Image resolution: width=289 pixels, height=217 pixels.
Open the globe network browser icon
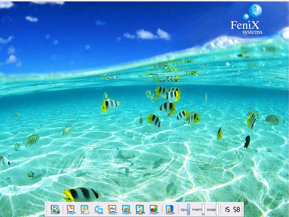click(x=98, y=209)
